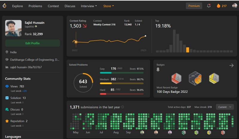The height and width of the screenshot is (139, 239).
Task: Open the user avatar in top navigation
Action: click(x=235, y=6)
